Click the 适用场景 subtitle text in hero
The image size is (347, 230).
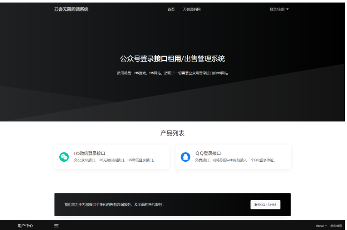172,73
